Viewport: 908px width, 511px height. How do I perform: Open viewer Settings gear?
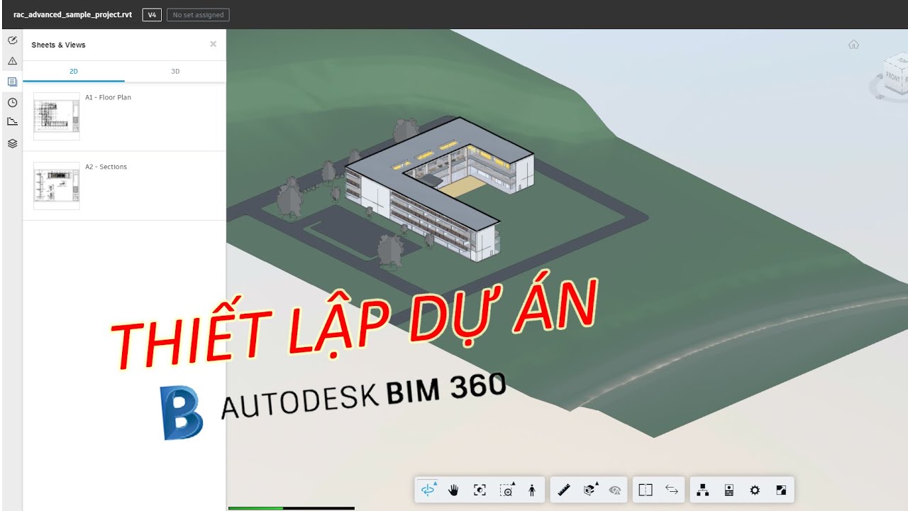(755, 490)
